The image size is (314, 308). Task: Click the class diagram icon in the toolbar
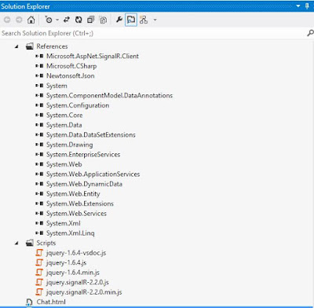pyautogui.click(x=144, y=20)
